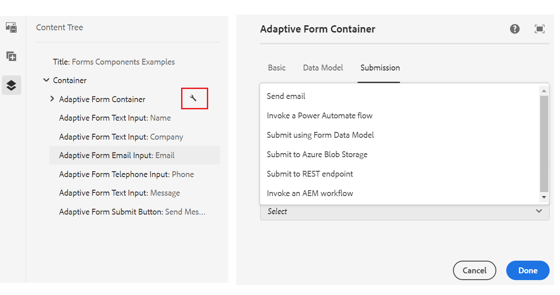Switch to the Data Model tab
This screenshot has width=560, height=295.
[323, 68]
